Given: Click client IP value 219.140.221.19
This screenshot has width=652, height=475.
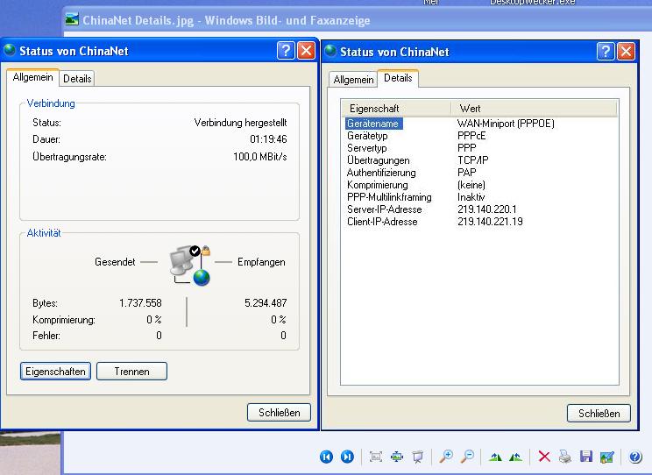Looking at the screenshot, I should pos(490,222).
